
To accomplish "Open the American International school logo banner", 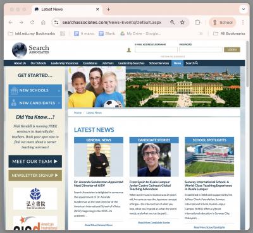I will (35, 223).
